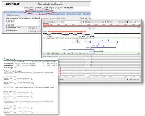The width and height of the screenshot is (145, 116).
Task: Toggle the Exclude predicted checkbox
Action: click(x=29, y=31)
